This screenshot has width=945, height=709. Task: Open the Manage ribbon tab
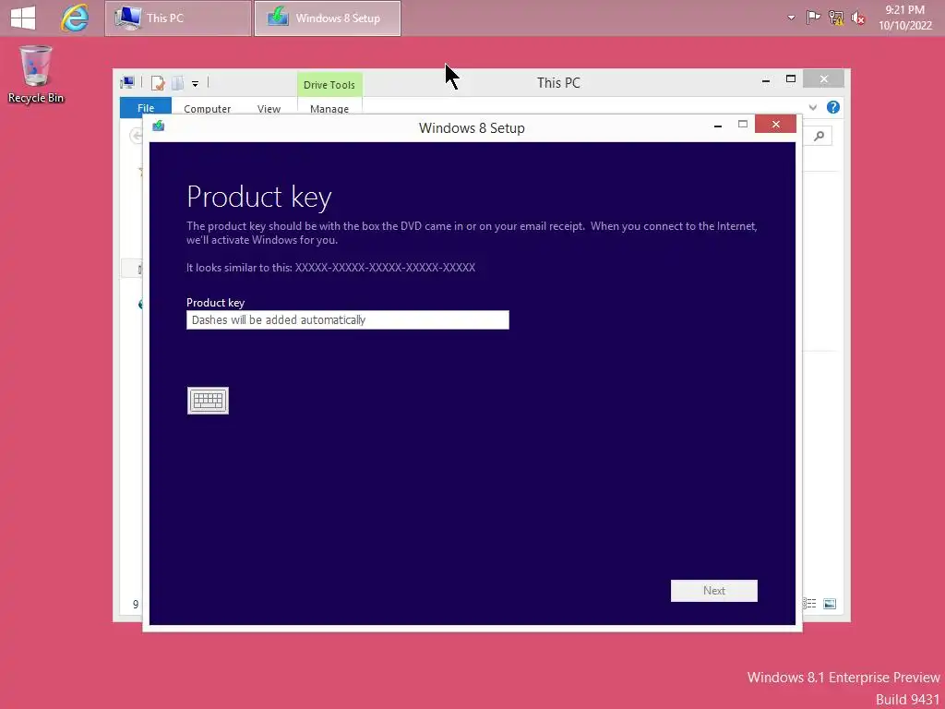point(329,109)
